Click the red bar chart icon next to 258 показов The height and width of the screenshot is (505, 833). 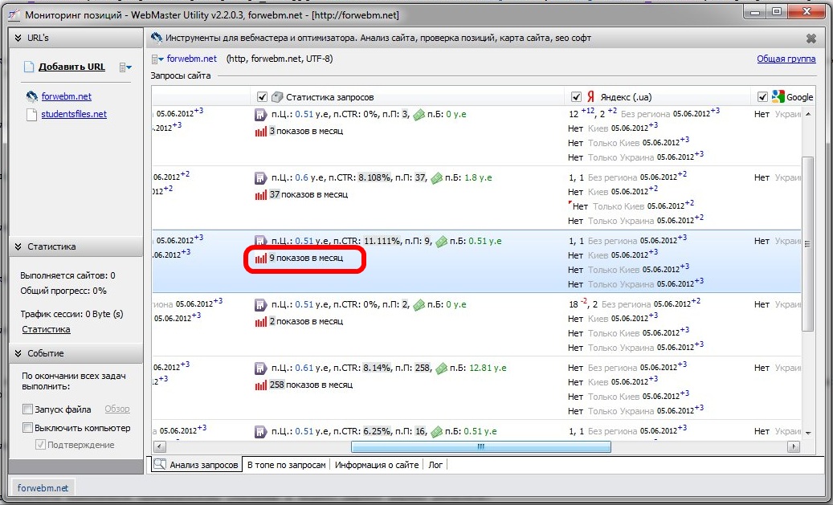pos(260,385)
